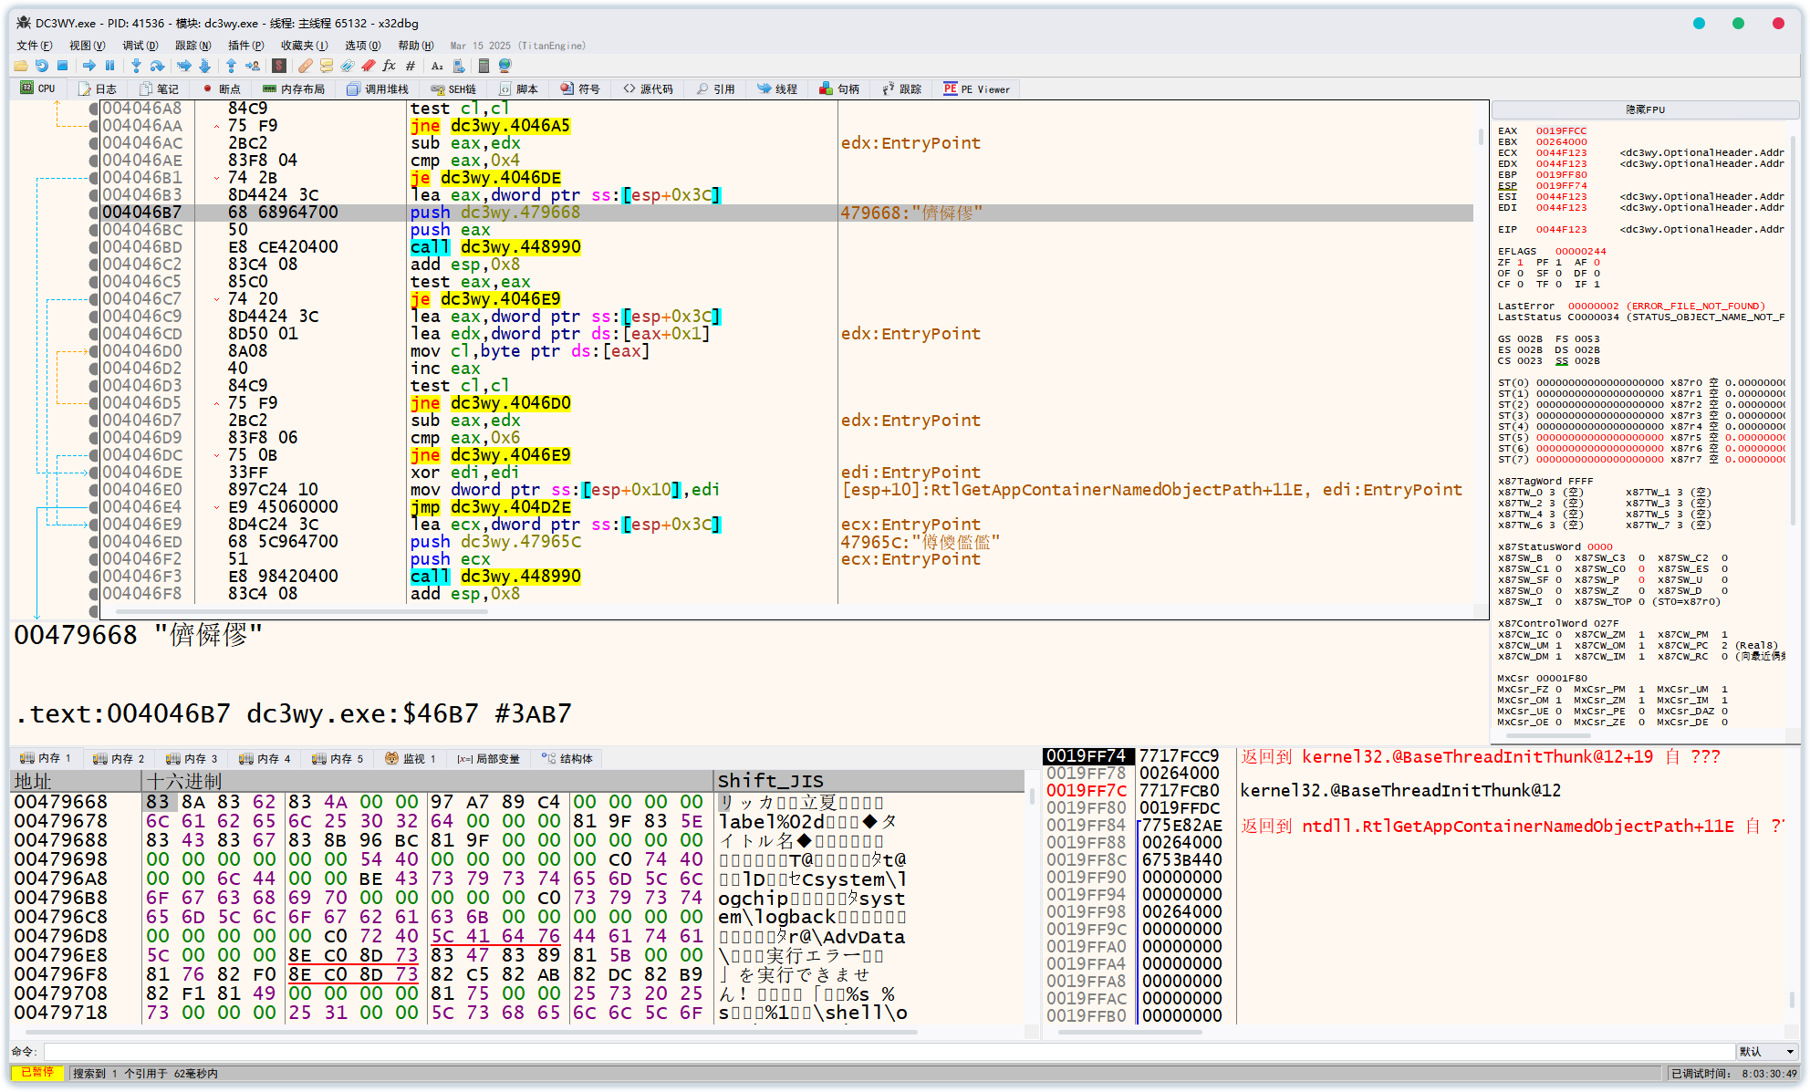
Task: Click the Step Into icon
Action: (136, 66)
